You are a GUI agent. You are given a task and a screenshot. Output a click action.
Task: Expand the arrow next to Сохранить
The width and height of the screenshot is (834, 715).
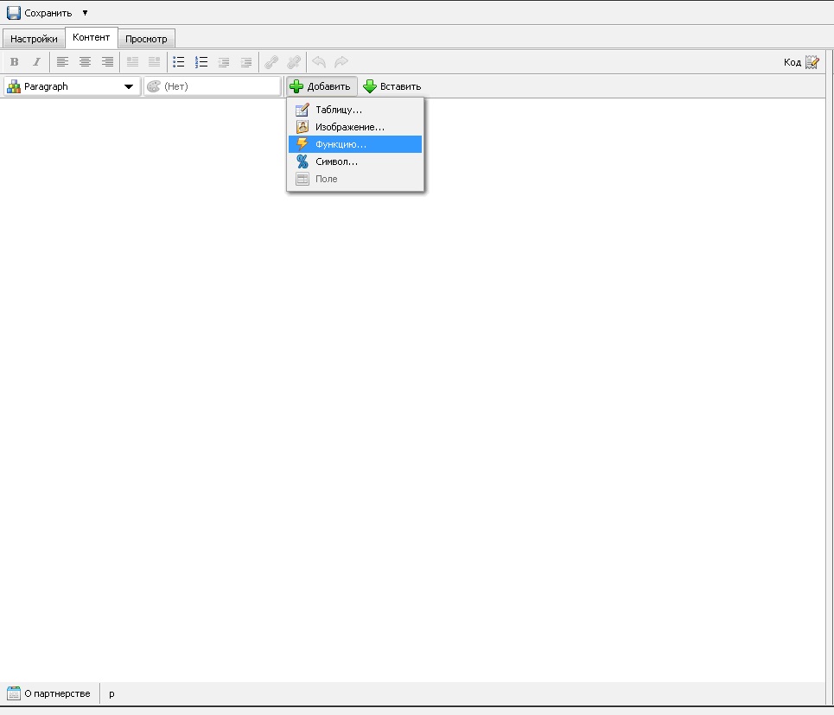coord(85,13)
